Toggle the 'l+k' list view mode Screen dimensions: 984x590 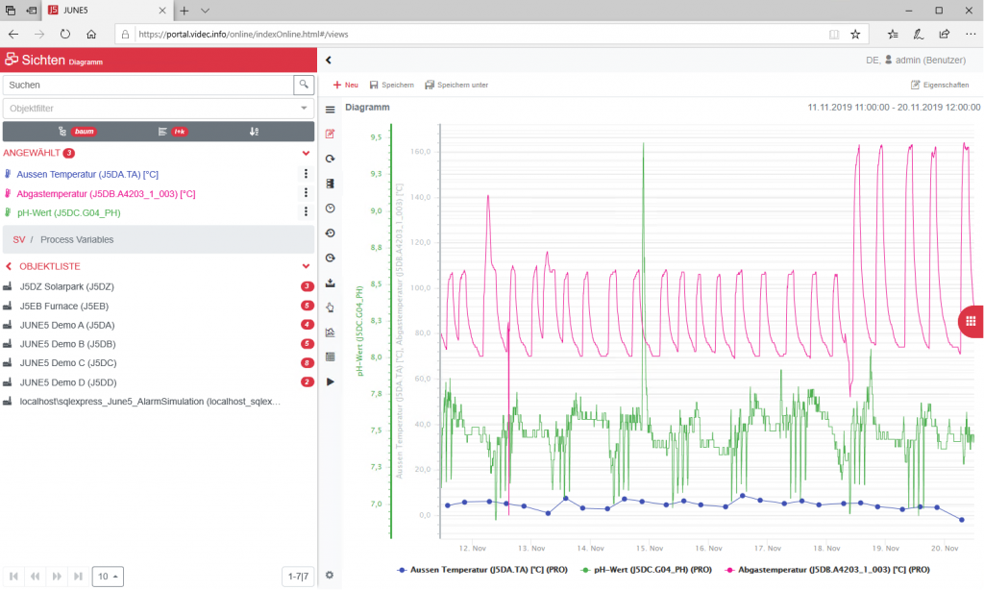point(172,131)
